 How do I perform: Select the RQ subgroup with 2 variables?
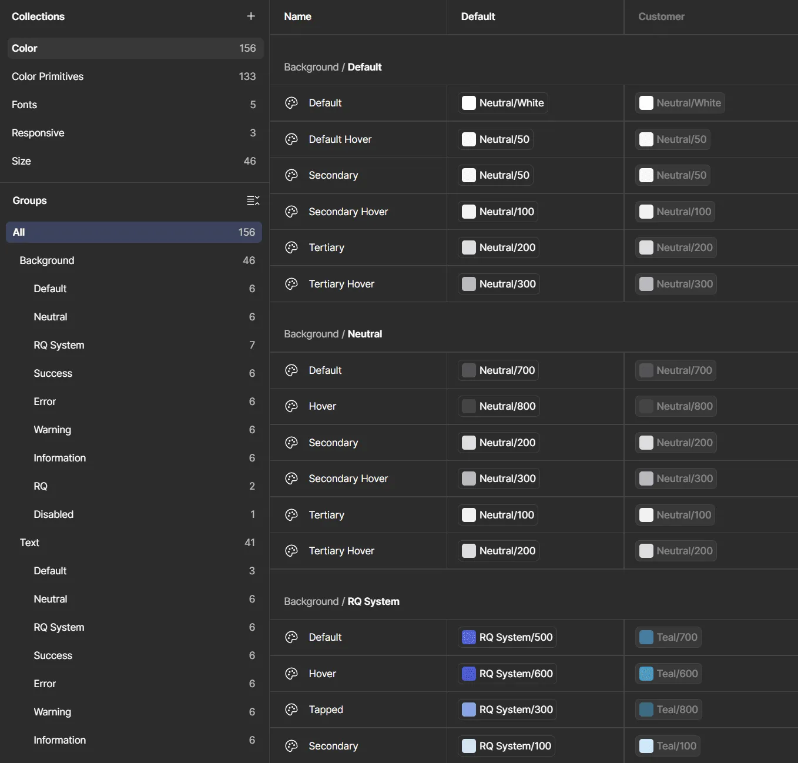(134, 486)
